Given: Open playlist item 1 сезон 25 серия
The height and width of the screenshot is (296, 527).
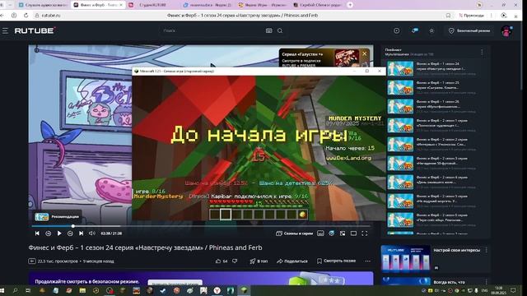Looking at the screenshot, I should coord(434,88).
